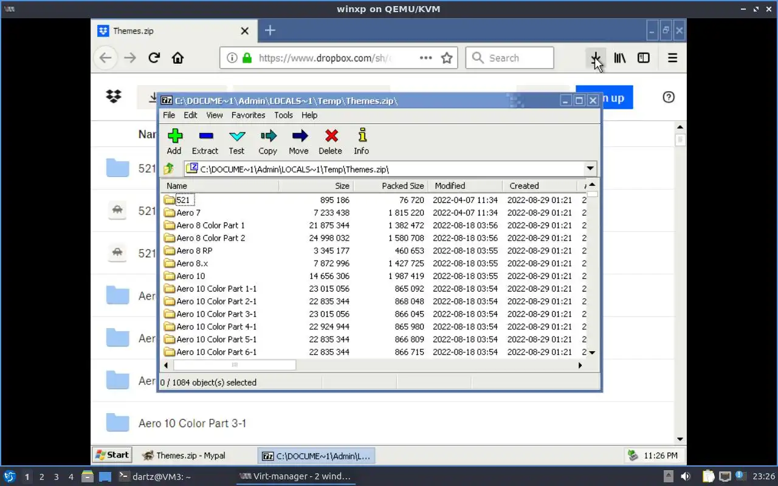Click the Info toolbar icon
Screen dimensions: 778x486
point(362,142)
